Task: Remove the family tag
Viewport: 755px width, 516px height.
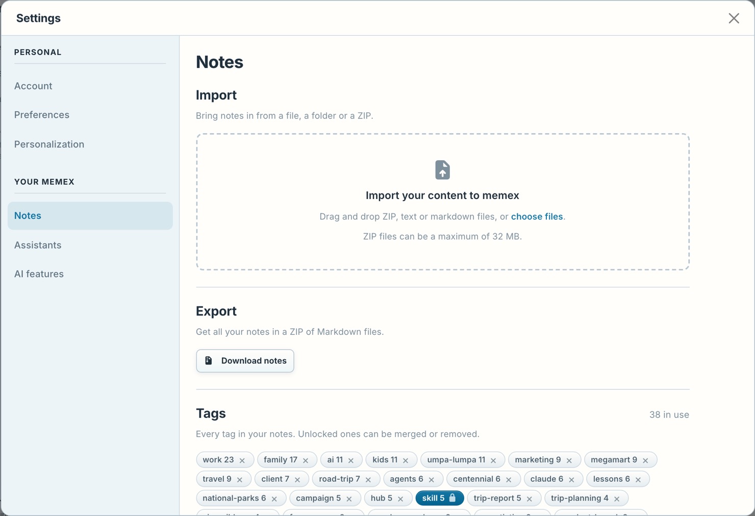Action: click(306, 460)
